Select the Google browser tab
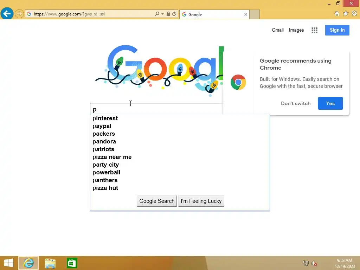Image resolution: width=360 pixels, height=270 pixels. pos(214,14)
